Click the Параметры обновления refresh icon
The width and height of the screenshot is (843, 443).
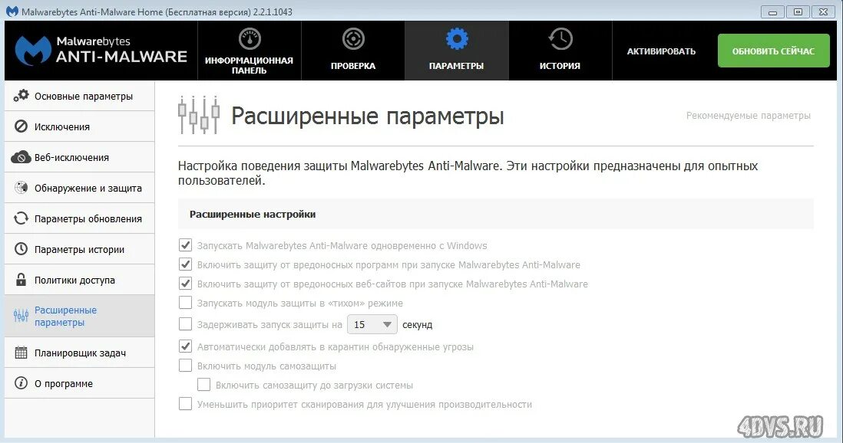click(21, 218)
